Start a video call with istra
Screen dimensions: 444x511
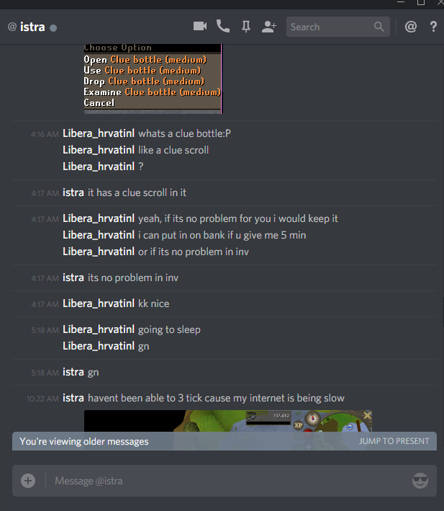point(200,27)
